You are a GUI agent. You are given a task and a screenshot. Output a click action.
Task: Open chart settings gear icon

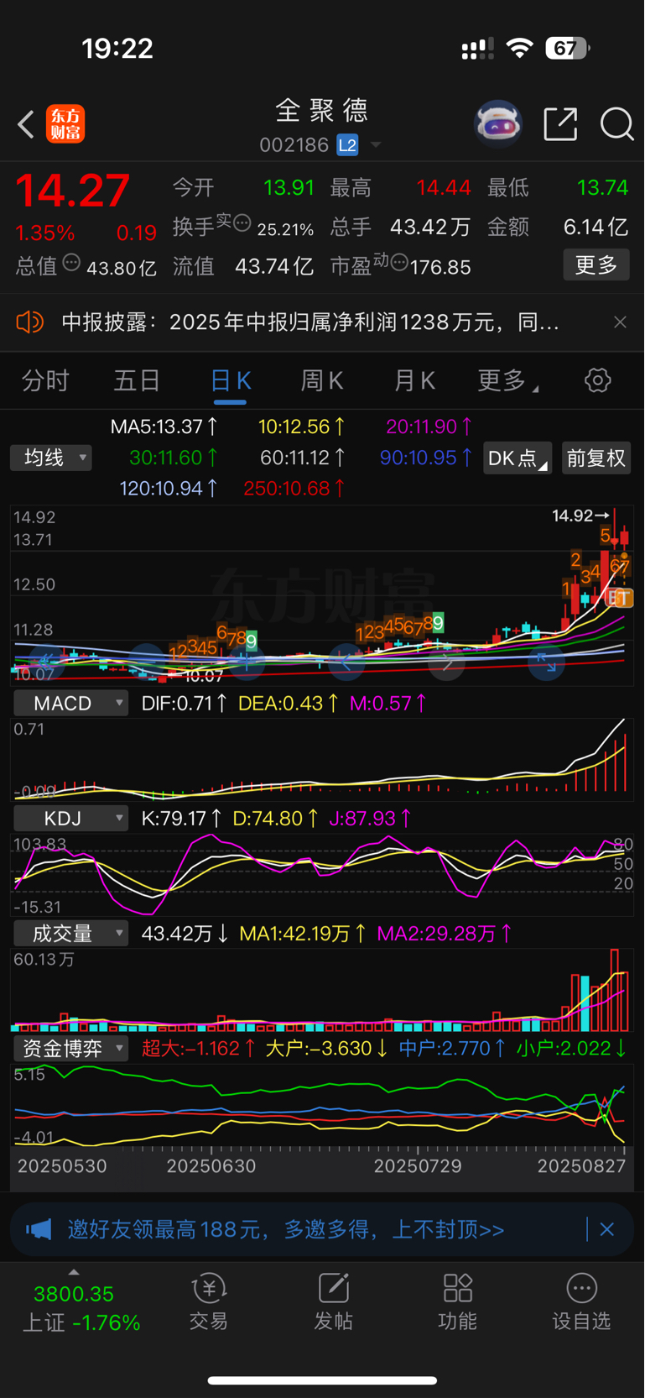click(597, 380)
